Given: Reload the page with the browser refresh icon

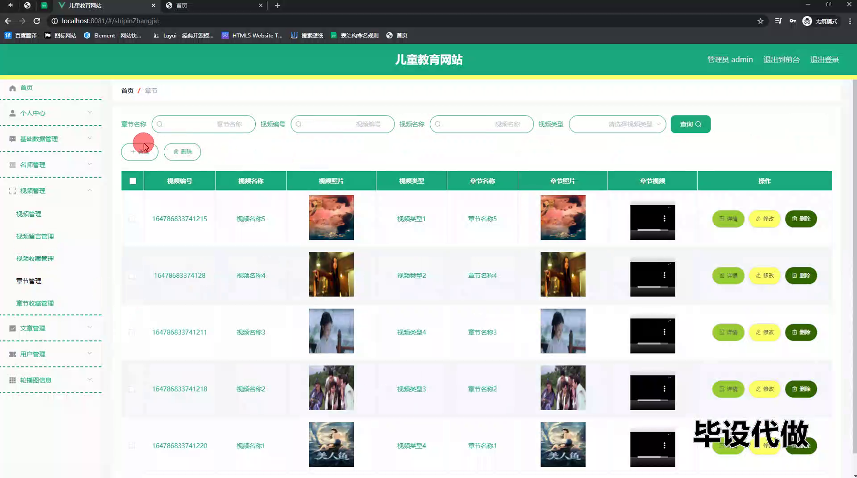Looking at the screenshot, I should coord(37,21).
